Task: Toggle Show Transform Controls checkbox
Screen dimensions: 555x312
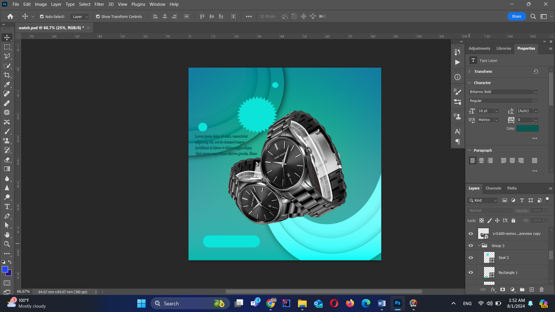Action: tap(98, 17)
